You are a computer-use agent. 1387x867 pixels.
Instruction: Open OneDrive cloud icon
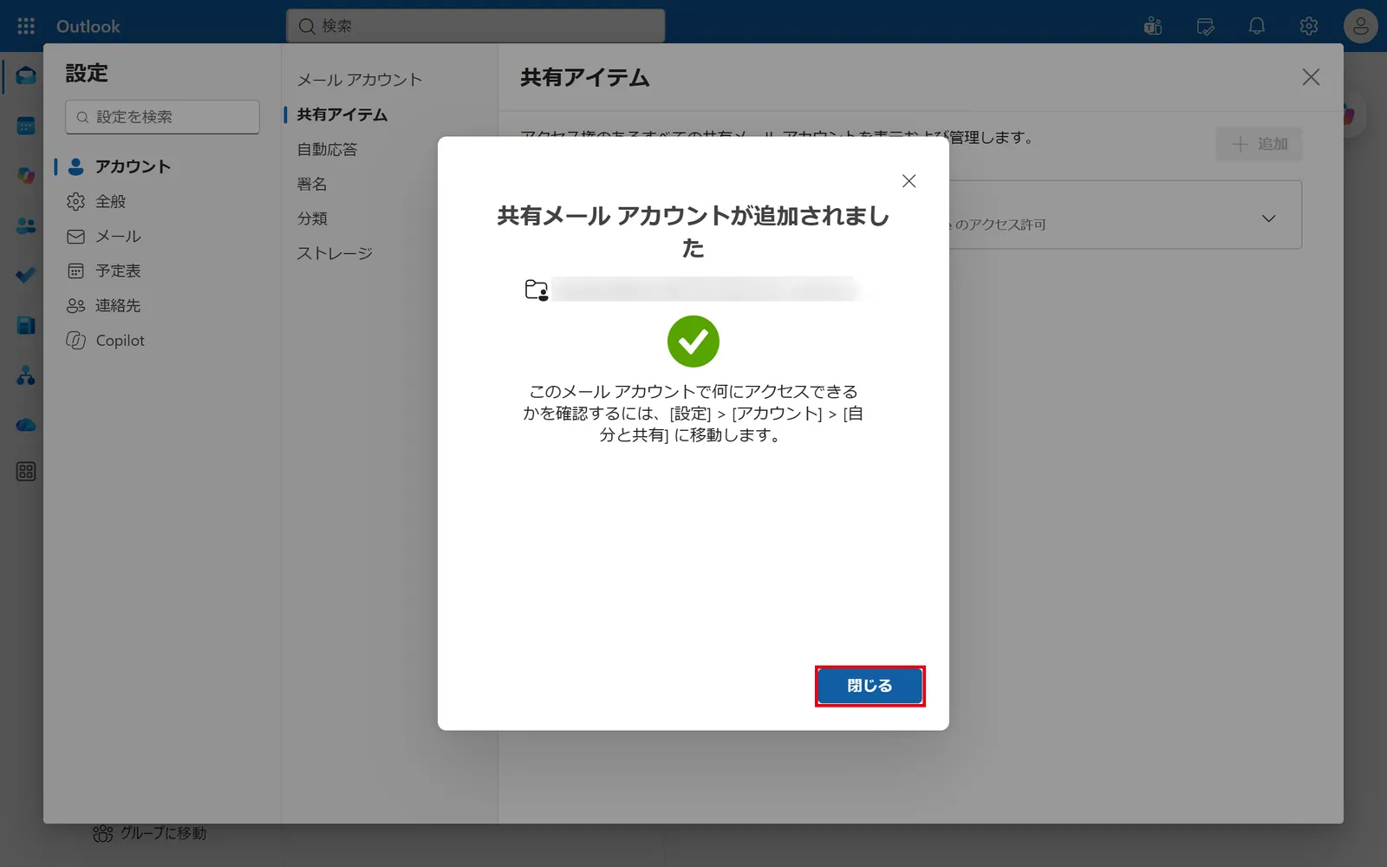point(26,425)
